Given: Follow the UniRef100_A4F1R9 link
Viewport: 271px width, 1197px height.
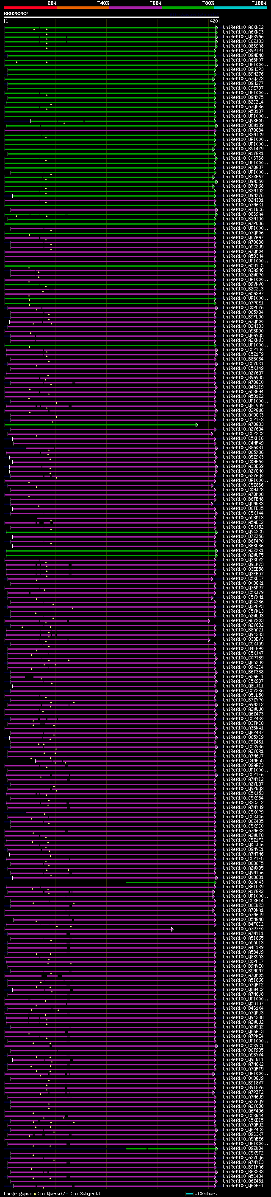Looking at the screenshot, I should click(243, 947).
